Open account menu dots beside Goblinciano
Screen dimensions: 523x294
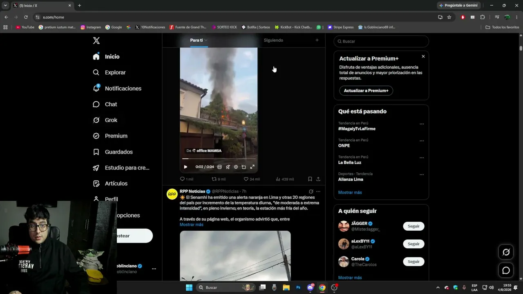pyautogui.click(x=154, y=269)
